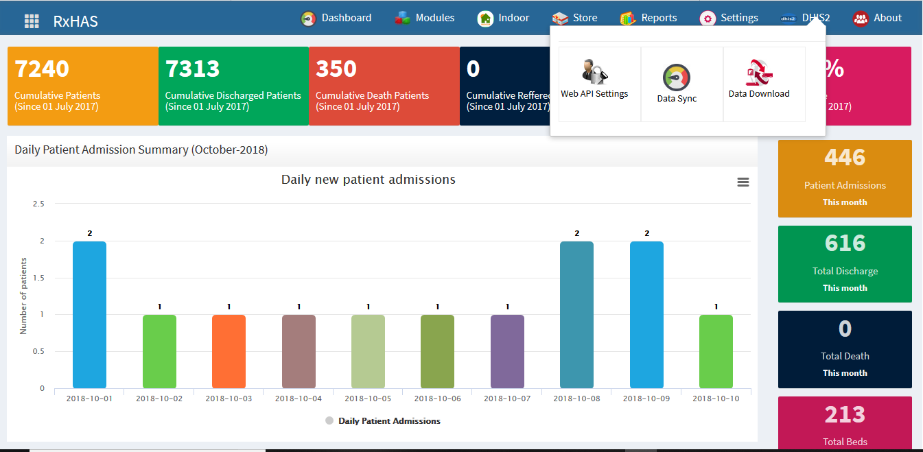923x452 pixels.
Task: Click the Indoor house icon
Action: pos(486,19)
